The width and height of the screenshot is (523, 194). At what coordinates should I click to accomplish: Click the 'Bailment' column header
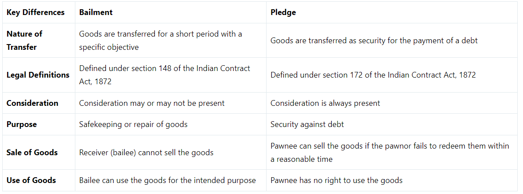[96, 12]
